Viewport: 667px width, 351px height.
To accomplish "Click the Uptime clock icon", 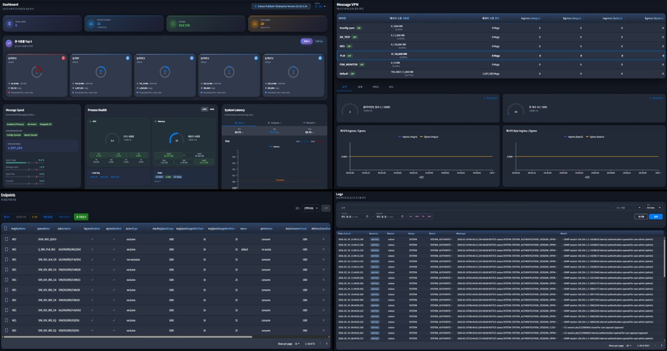I will click(x=173, y=24).
